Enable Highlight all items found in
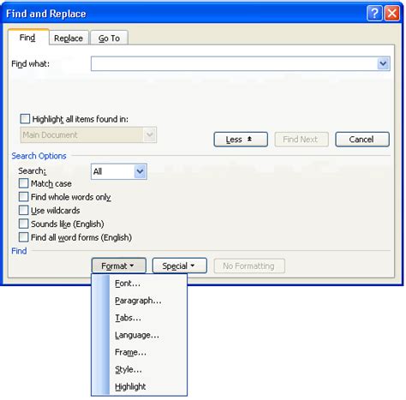406x400 pixels. [25, 119]
